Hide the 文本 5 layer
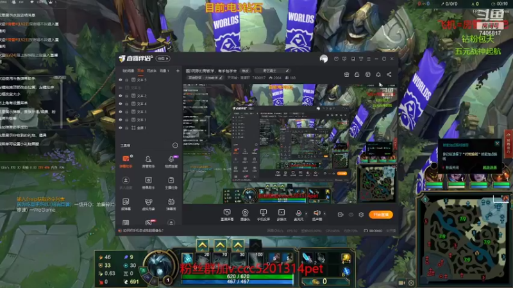 pyautogui.click(x=121, y=79)
